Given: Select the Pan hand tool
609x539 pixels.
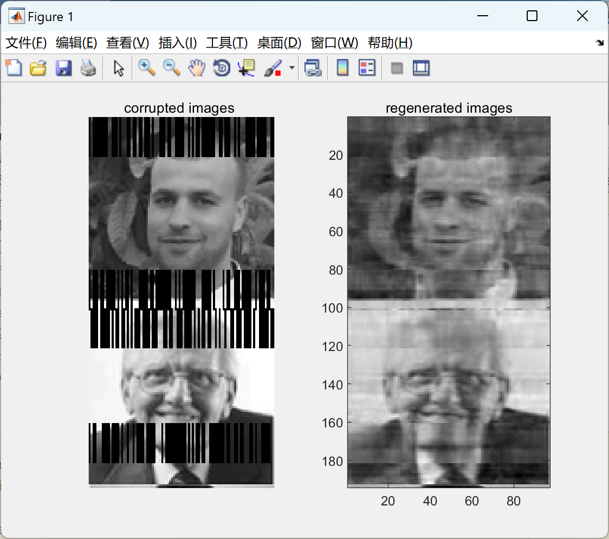Looking at the screenshot, I should point(197,68).
